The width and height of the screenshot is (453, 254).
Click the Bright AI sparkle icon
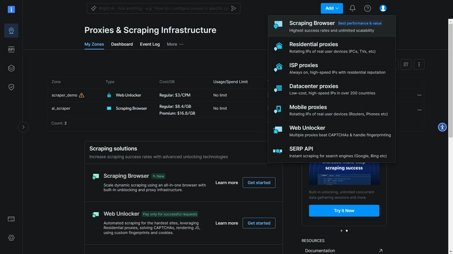pos(93,8)
